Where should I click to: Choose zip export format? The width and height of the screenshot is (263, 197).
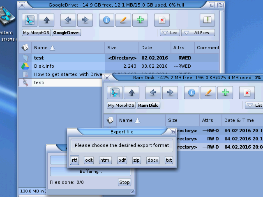click(136, 160)
